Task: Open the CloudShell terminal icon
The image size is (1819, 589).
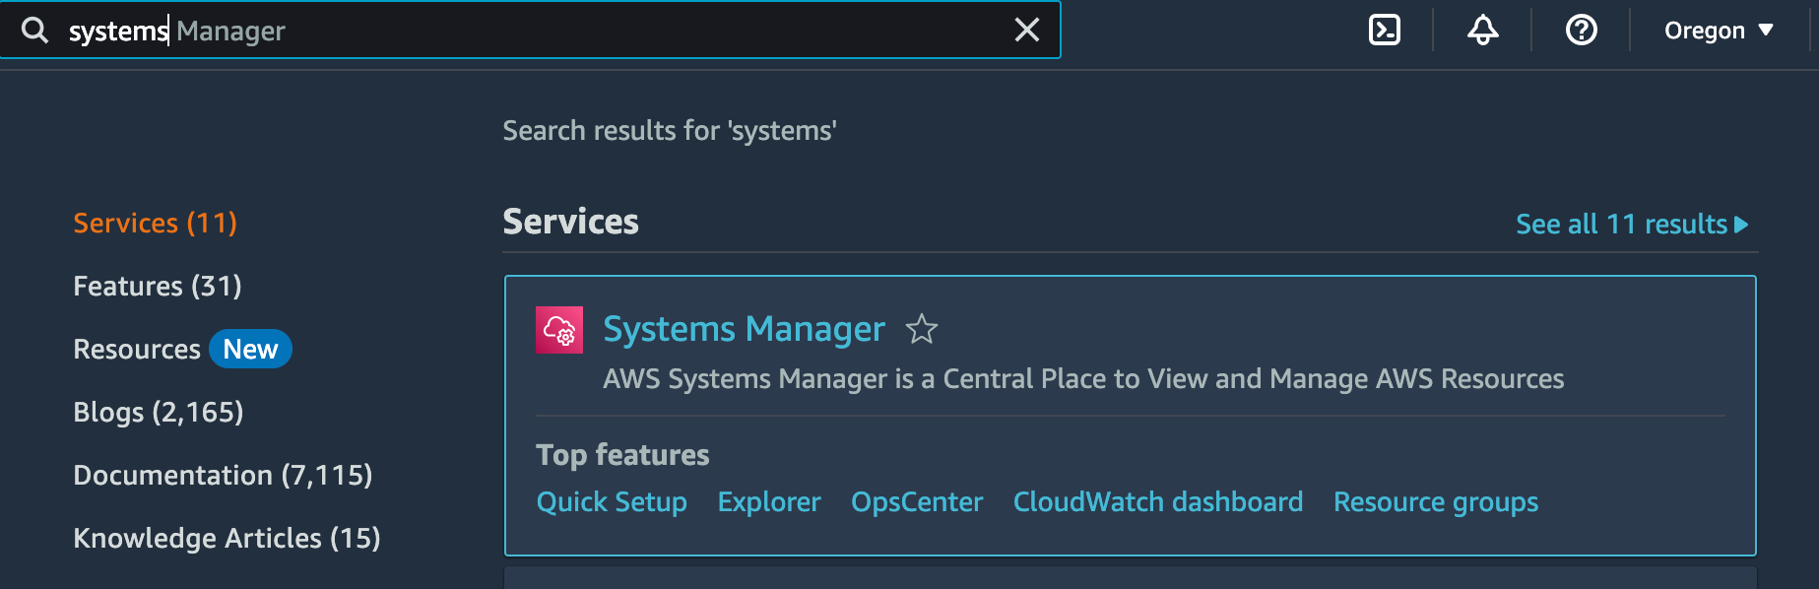Action: pyautogui.click(x=1385, y=31)
